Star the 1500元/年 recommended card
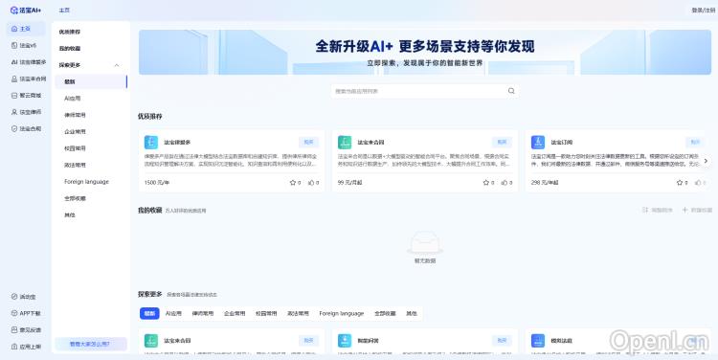This screenshot has height=360, width=718. (x=293, y=182)
